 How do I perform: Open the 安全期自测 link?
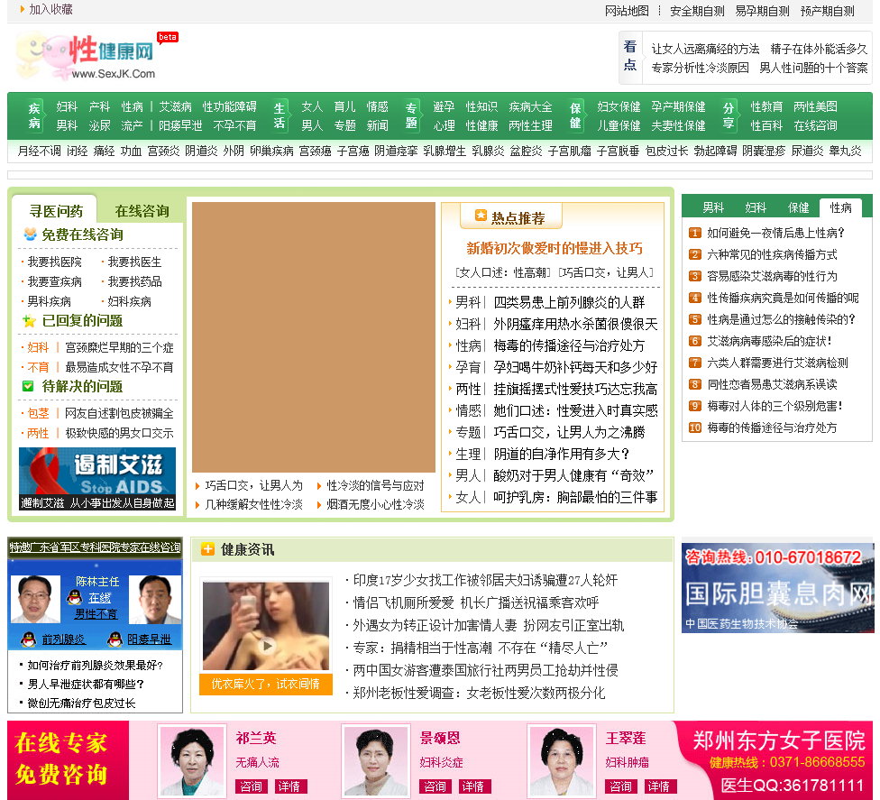point(697,11)
